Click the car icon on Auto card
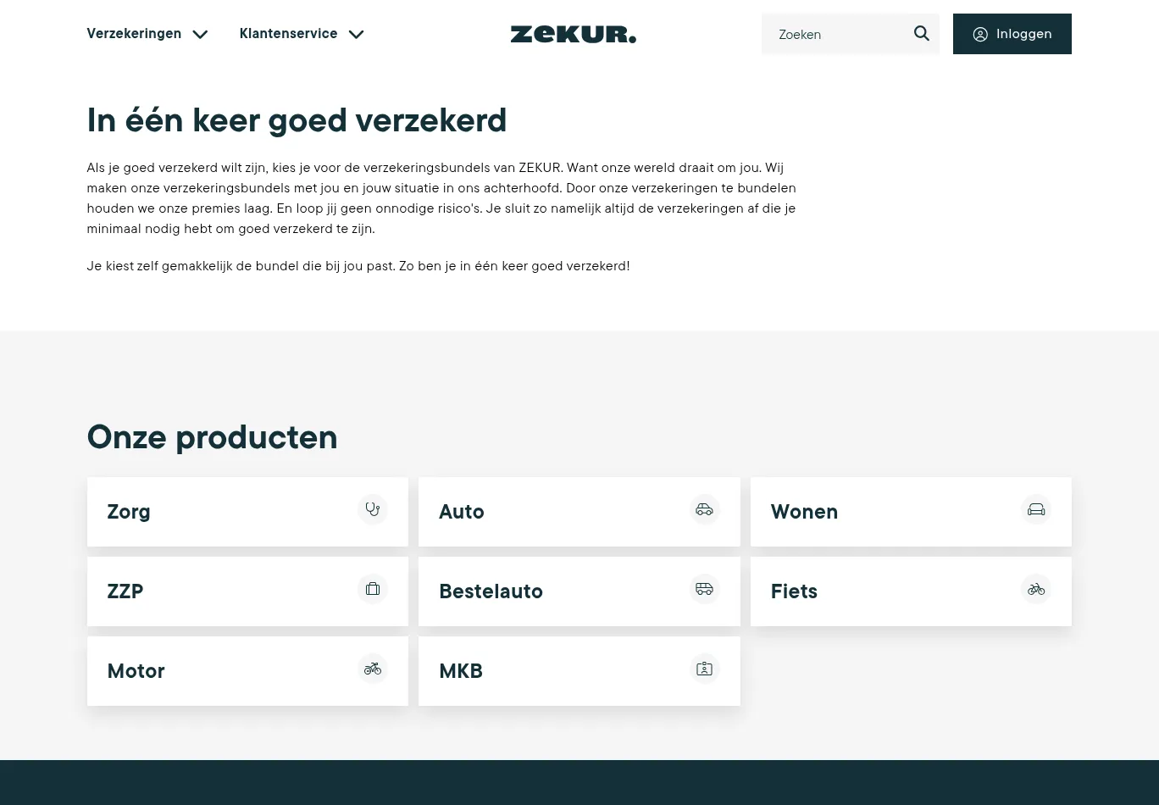Screen dimensions: 1159x805 pyautogui.click(x=704, y=509)
